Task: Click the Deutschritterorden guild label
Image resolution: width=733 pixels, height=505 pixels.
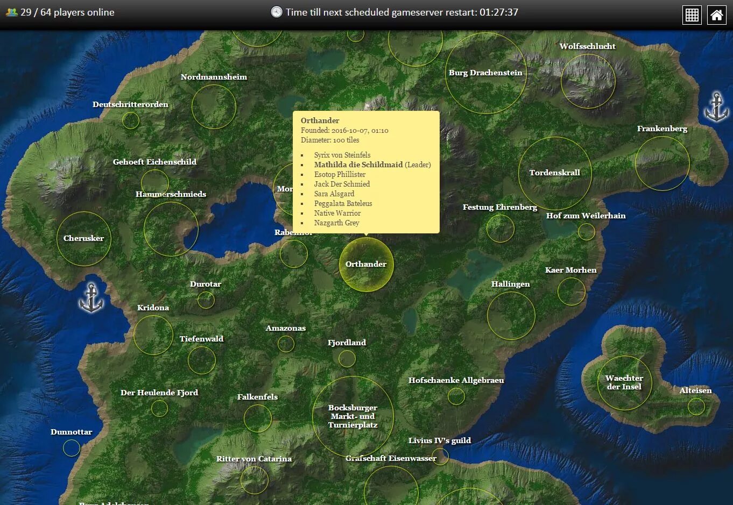Action: [130, 104]
